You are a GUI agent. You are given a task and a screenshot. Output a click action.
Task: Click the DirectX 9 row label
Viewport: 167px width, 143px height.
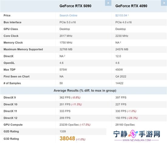coord(10,98)
